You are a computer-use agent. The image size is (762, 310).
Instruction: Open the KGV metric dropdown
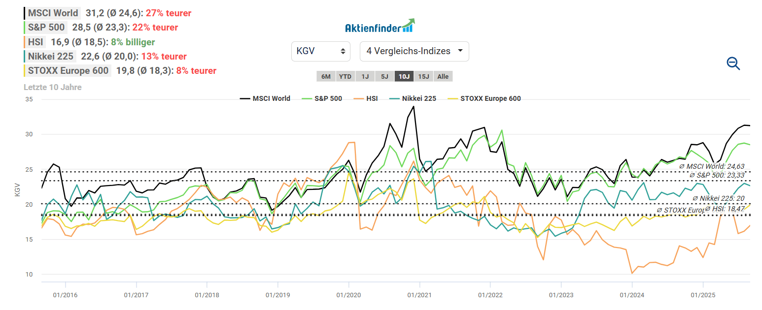[x=321, y=51]
